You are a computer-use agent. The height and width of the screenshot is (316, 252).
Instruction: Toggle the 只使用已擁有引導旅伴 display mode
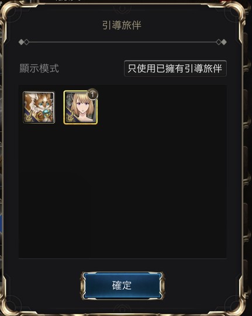tap(175, 68)
